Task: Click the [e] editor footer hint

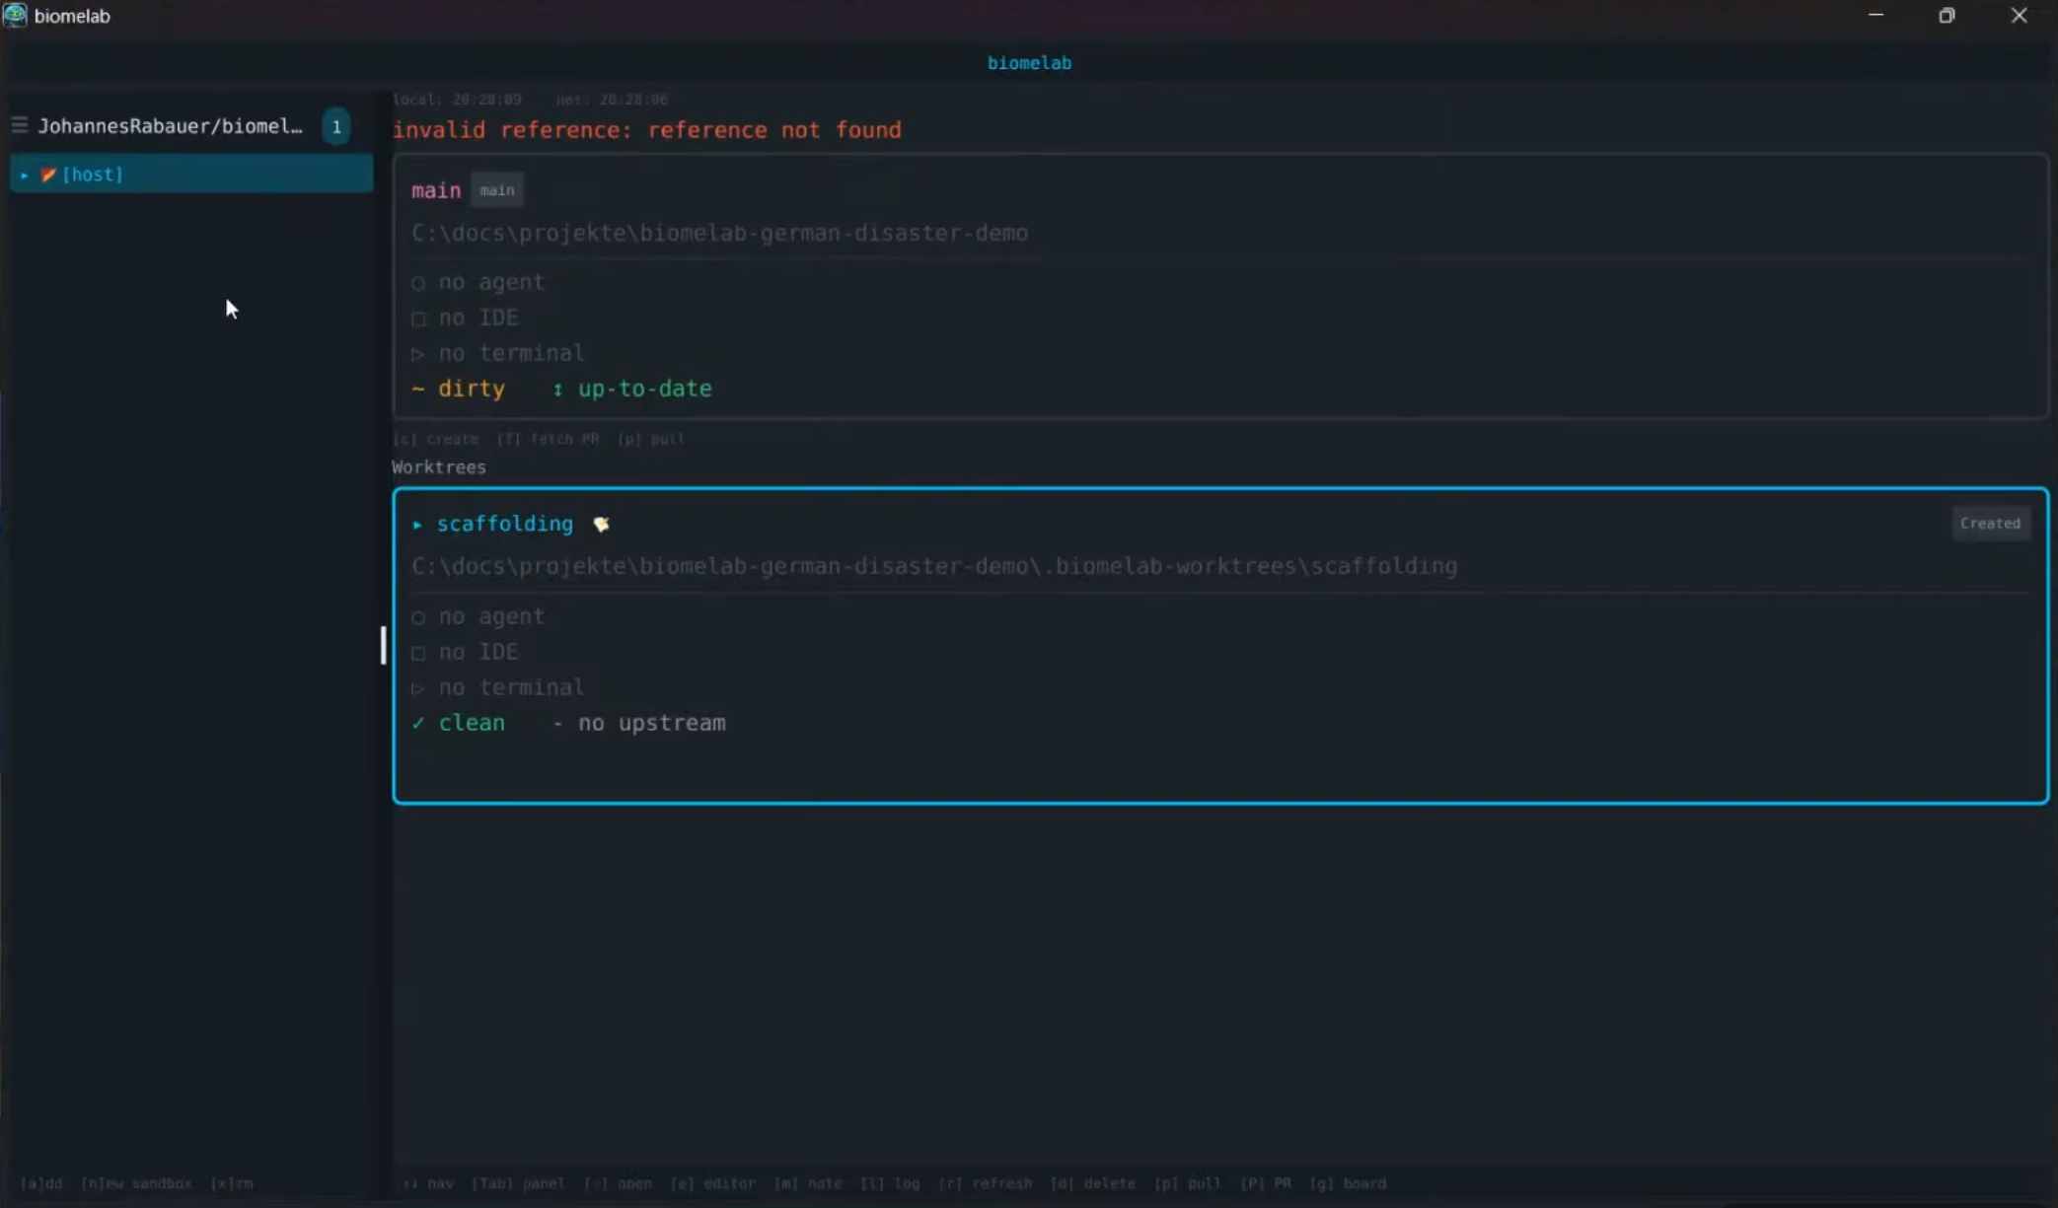Action: (712, 1183)
